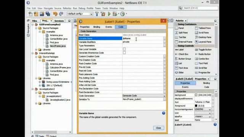Select Layered Pane in the Palette

(x=203, y=42)
